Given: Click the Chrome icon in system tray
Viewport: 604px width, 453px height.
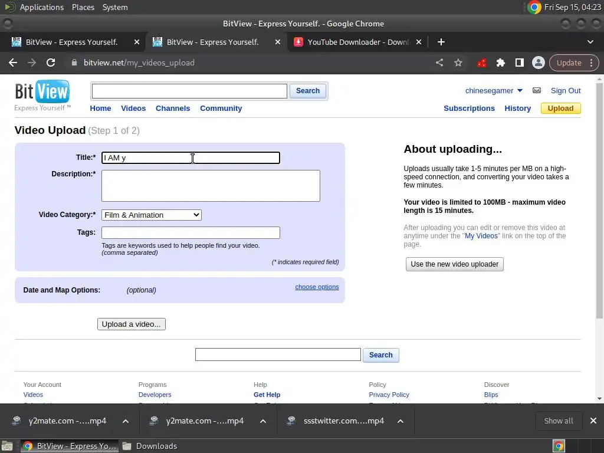Looking at the screenshot, I should coord(534,7).
